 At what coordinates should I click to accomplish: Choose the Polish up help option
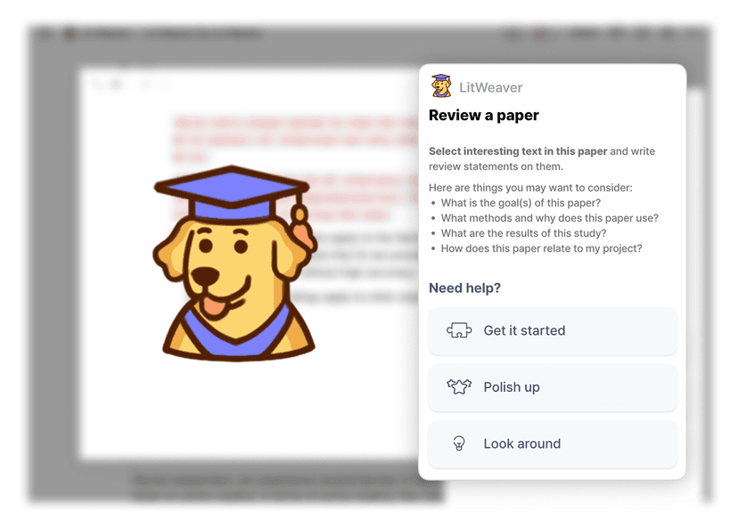[553, 387]
